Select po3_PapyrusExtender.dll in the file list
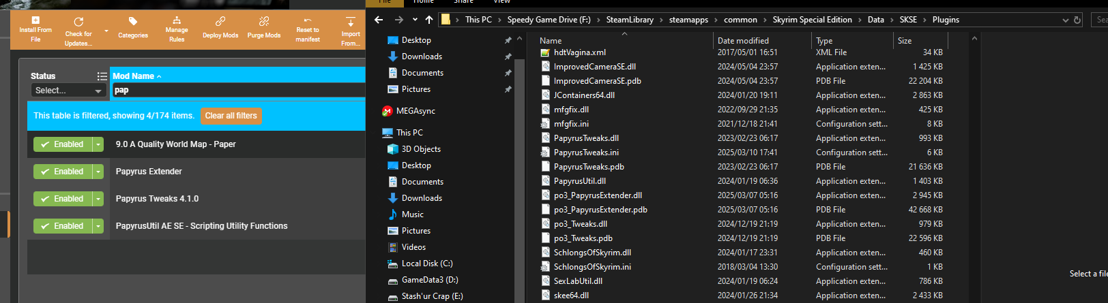 598,195
